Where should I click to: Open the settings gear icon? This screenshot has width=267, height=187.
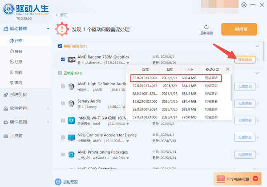[x=243, y=5]
